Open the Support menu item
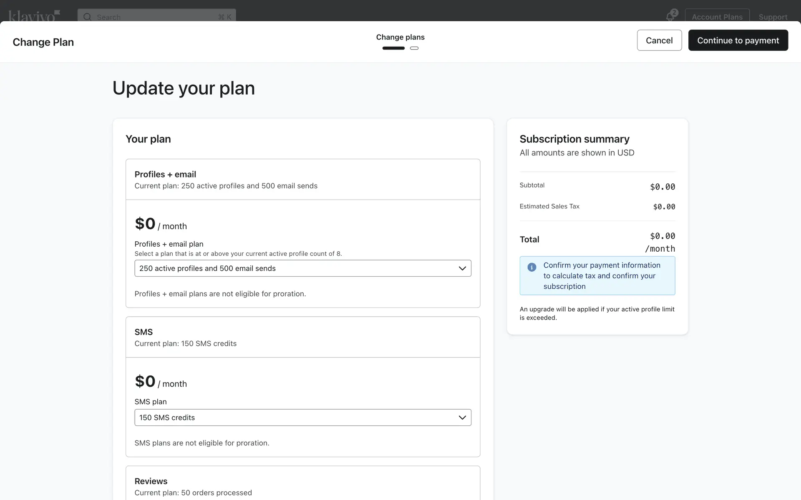This screenshot has width=801, height=500. (x=773, y=17)
